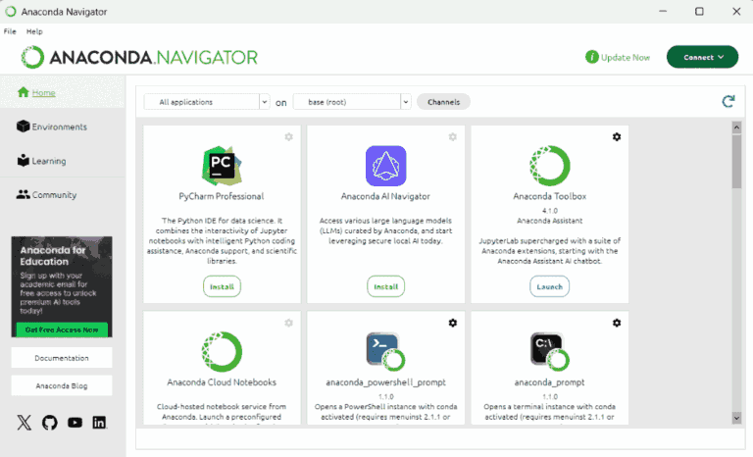Click the refresh applications icon
The width and height of the screenshot is (753, 457).
point(728,101)
